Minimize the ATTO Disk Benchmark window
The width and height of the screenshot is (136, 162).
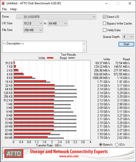106,3
